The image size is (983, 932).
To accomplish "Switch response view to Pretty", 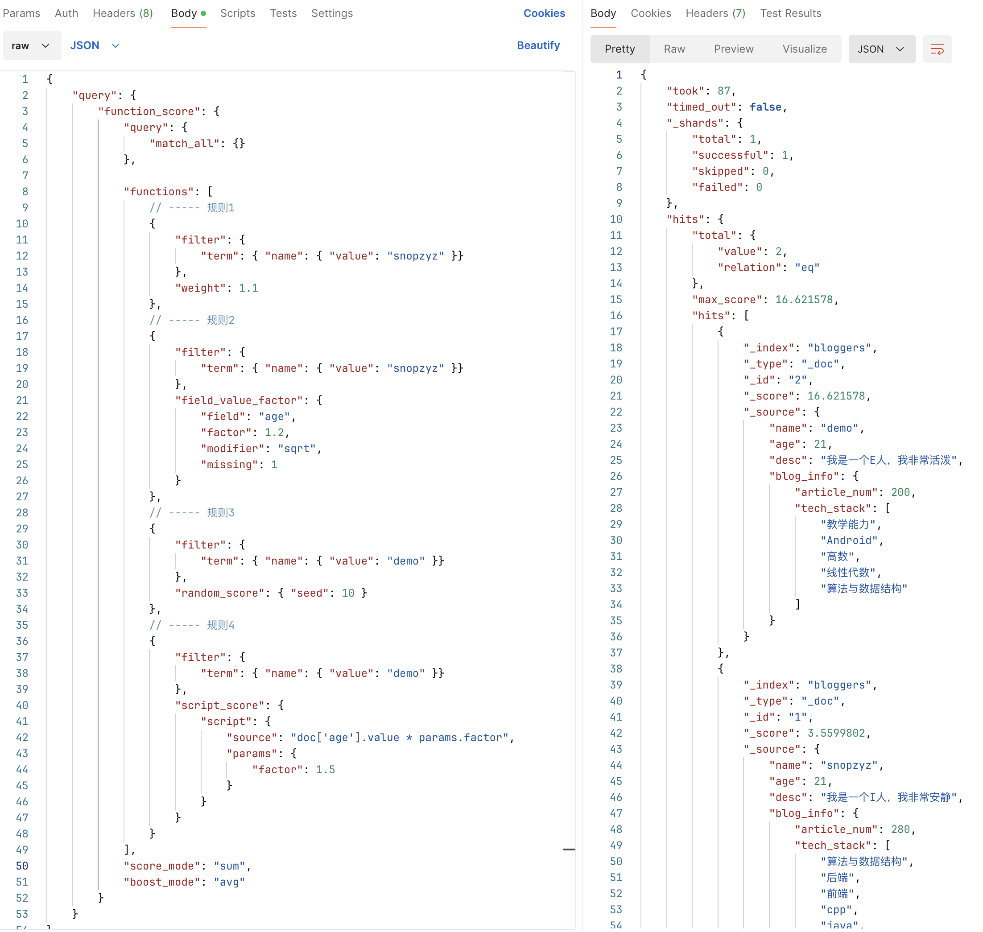I will tap(620, 49).
